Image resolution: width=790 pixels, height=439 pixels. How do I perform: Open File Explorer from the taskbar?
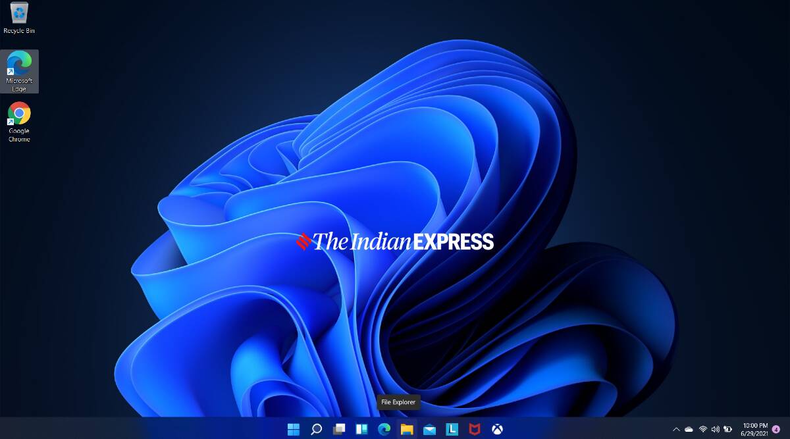point(407,429)
